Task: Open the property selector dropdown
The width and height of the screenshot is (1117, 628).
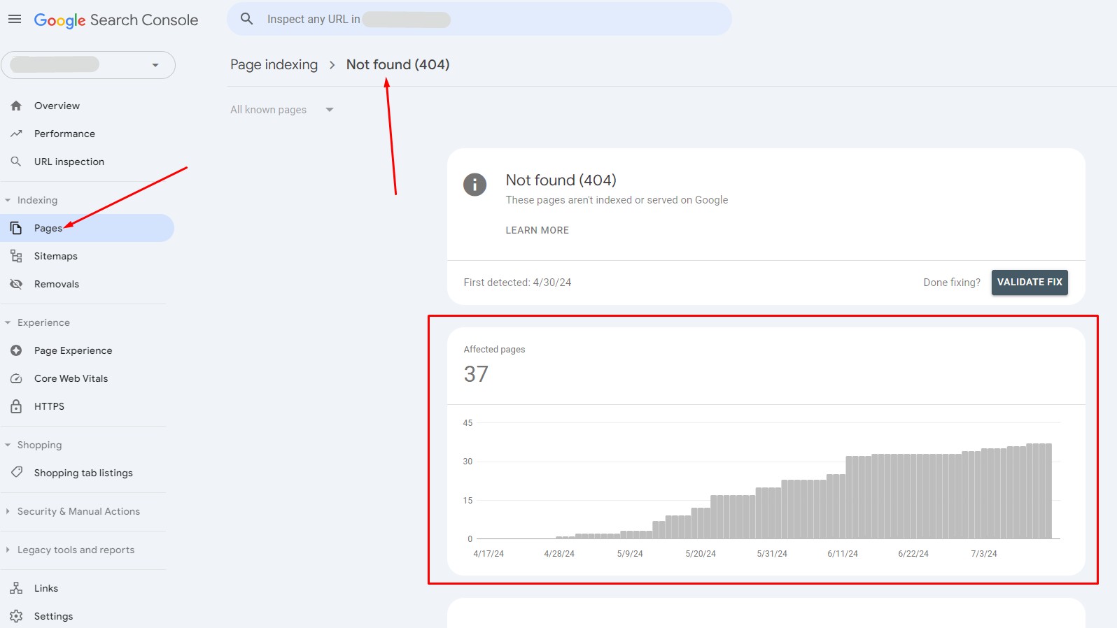Action: [x=88, y=65]
